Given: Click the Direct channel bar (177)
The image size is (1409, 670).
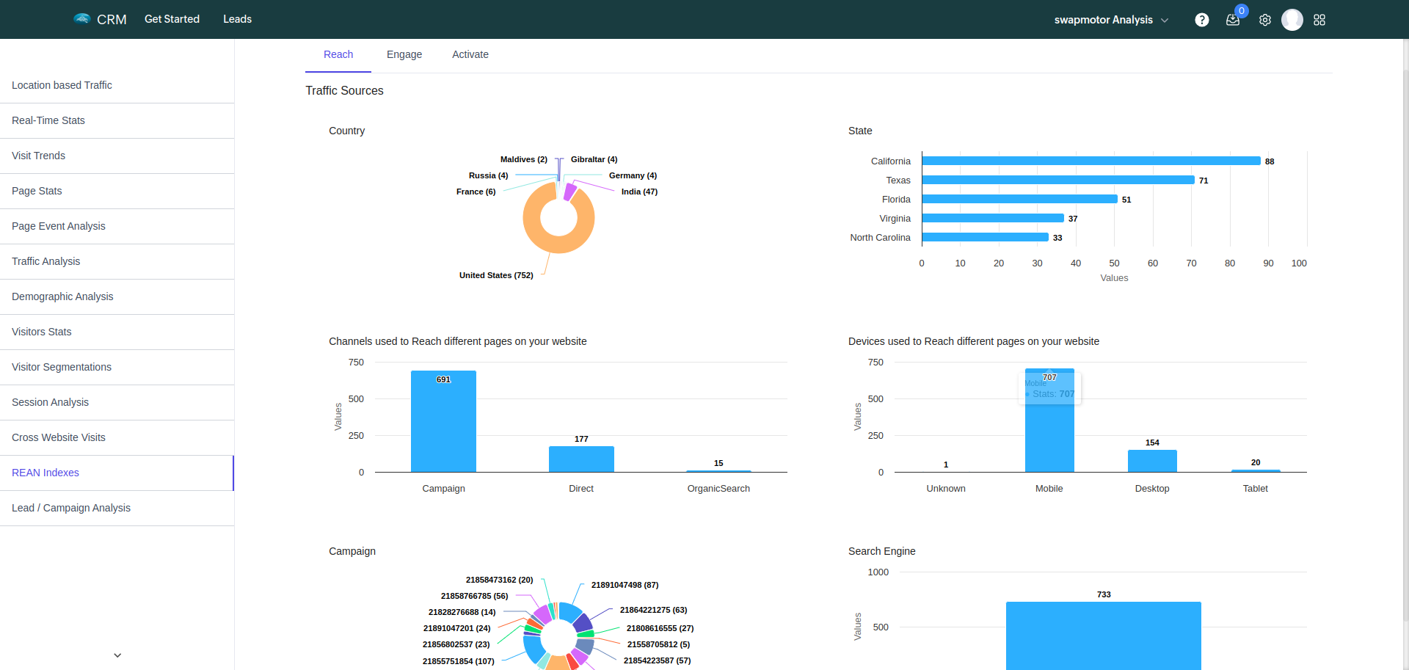Looking at the screenshot, I should click(581, 459).
